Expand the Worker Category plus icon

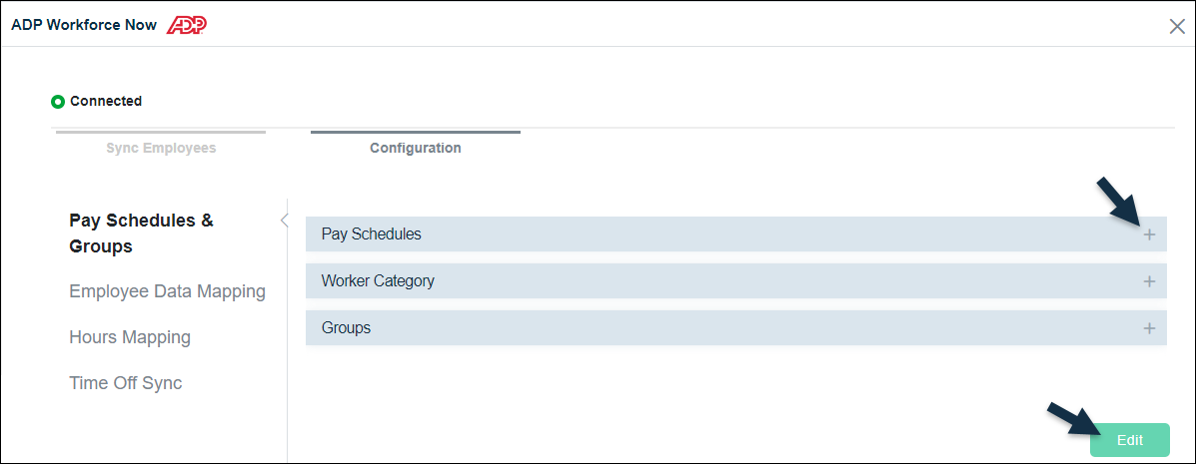1149,281
